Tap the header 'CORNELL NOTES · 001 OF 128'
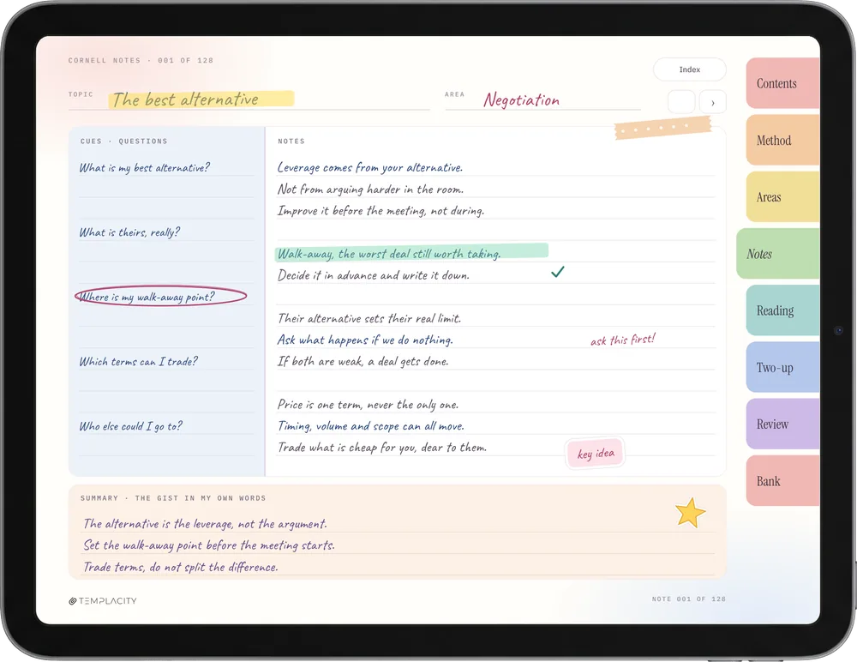 click(141, 61)
